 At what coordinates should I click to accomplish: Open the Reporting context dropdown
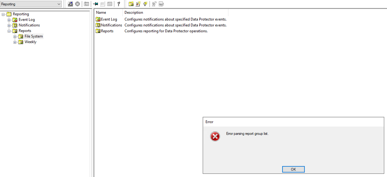click(x=31, y=4)
